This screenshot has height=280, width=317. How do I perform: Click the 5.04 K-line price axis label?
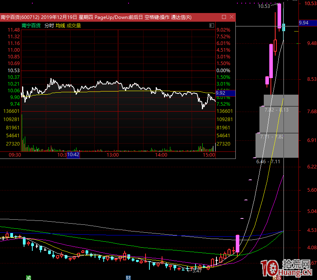pyautogui.click(x=312, y=211)
